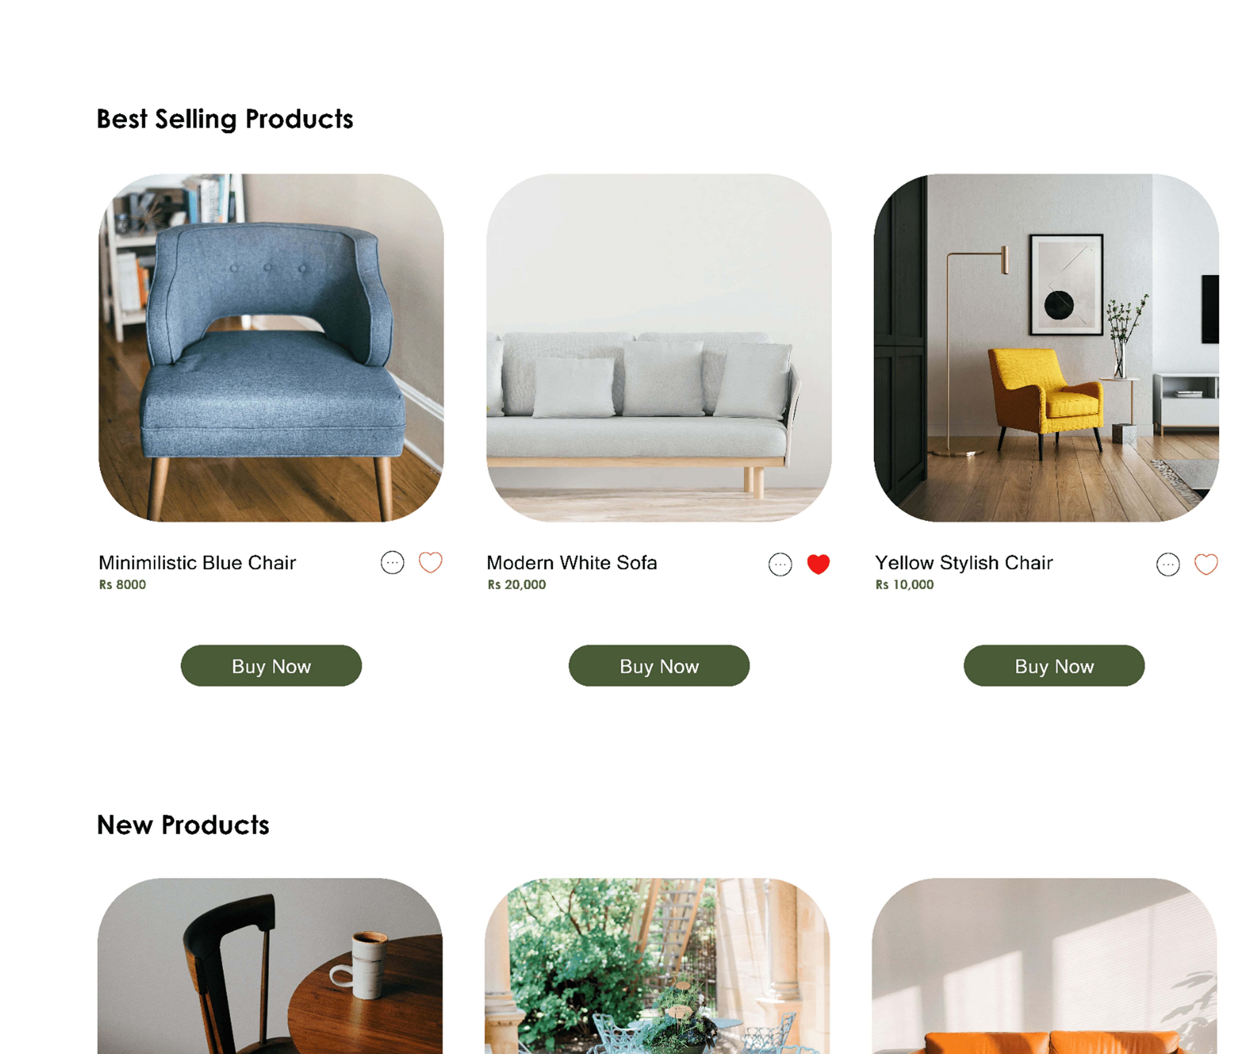This screenshot has width=1243, height=1054.
Task: Buy Now button under Minimilistic Blue Chair
Action: [x=271, y=666]
